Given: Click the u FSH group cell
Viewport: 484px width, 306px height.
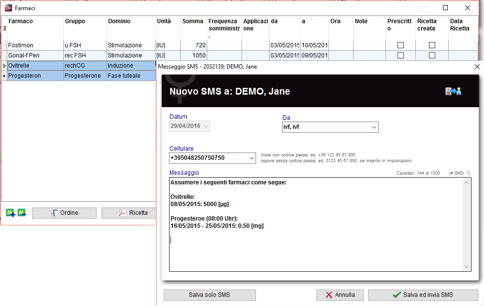Looking at the screenshot, I should point(85,45).
